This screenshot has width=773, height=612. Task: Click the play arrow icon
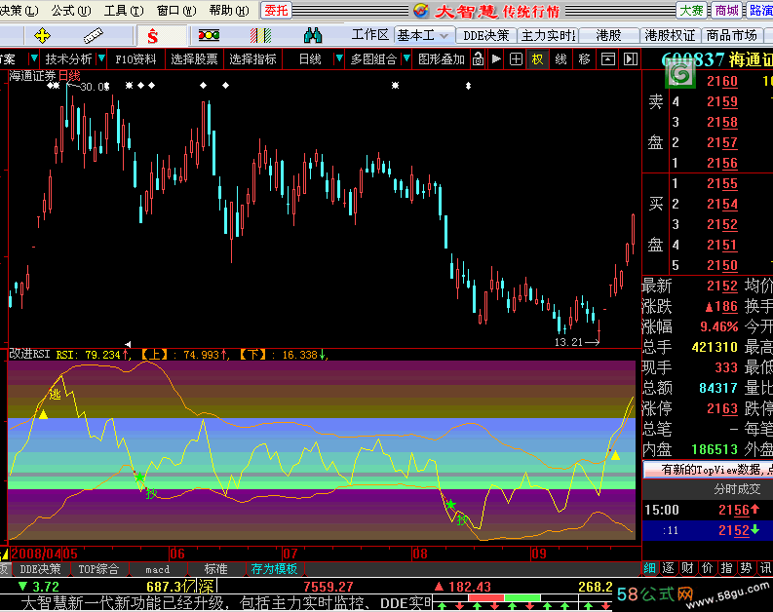click(496, 59)
